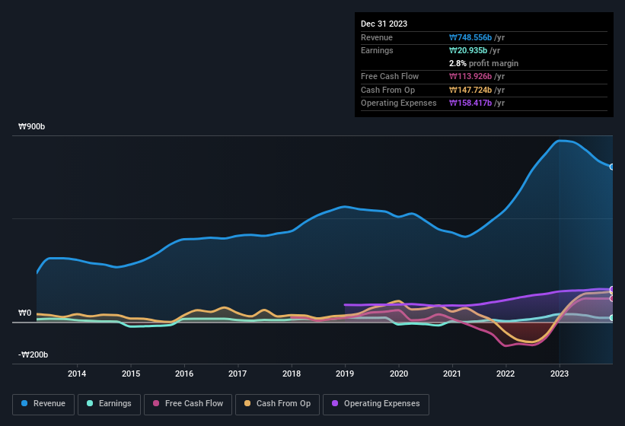Click the pink Free Cash Flow end-point marker
The image size is (625, 426).
tap(612, 299)
